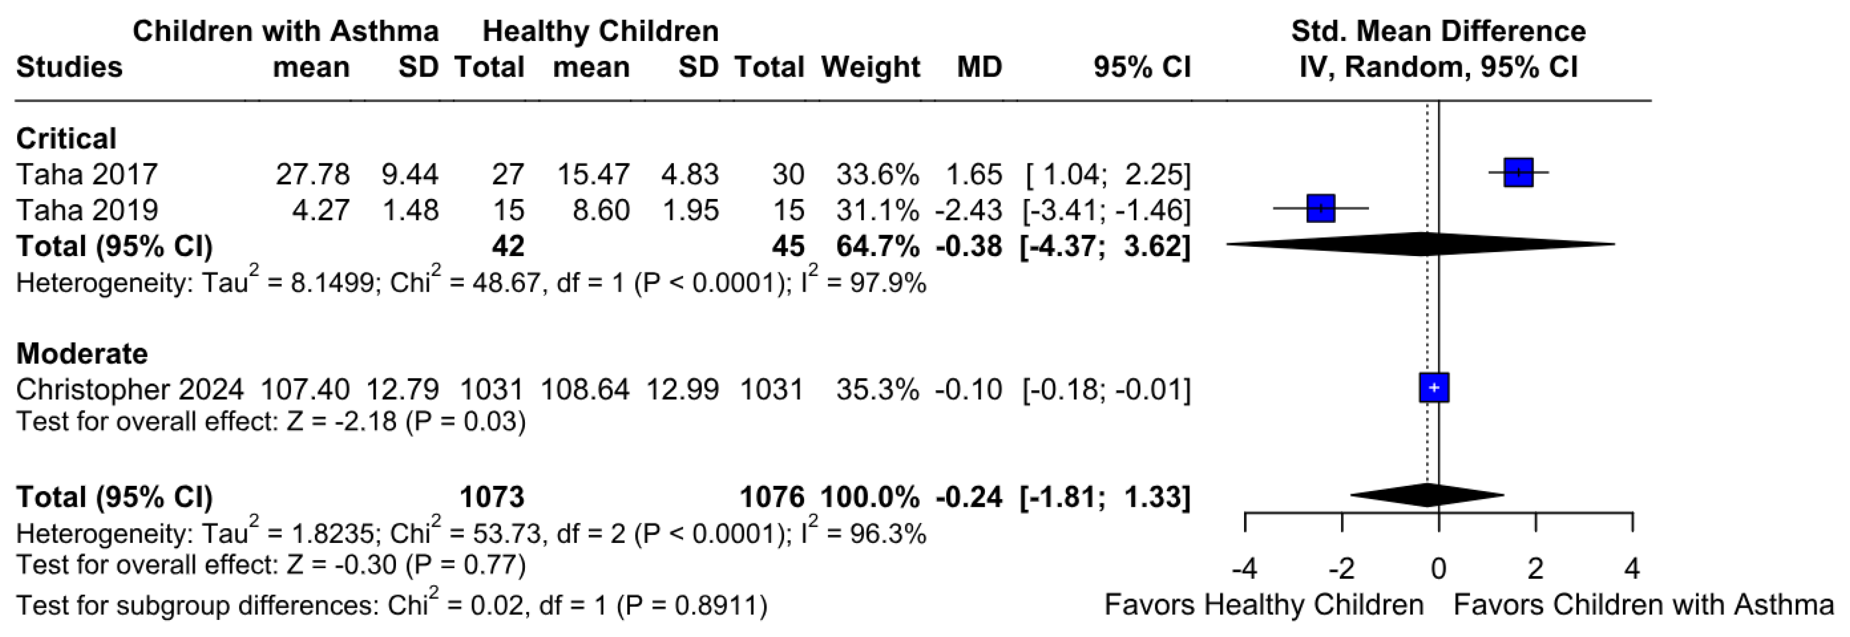
Task: Select the overall total pooled diamond
Action: pyautogui.click(x=1427, y=496)
